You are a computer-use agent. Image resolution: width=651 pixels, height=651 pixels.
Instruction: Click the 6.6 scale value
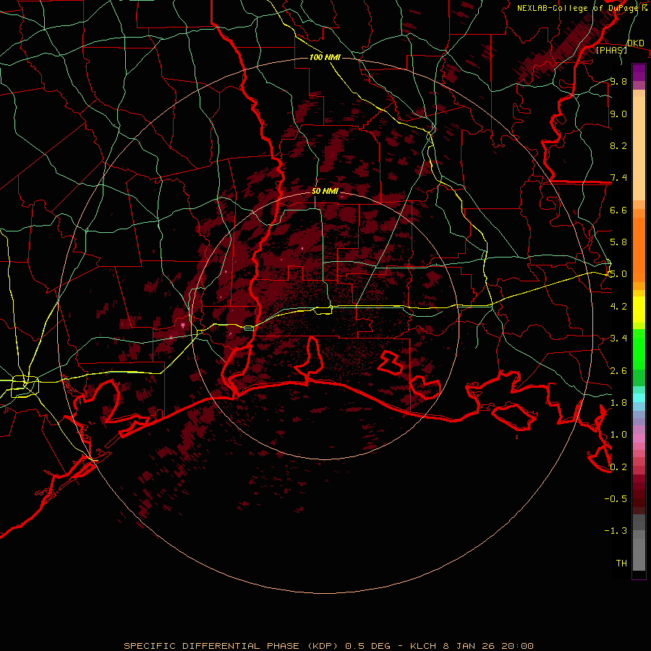tap(618, 210)
